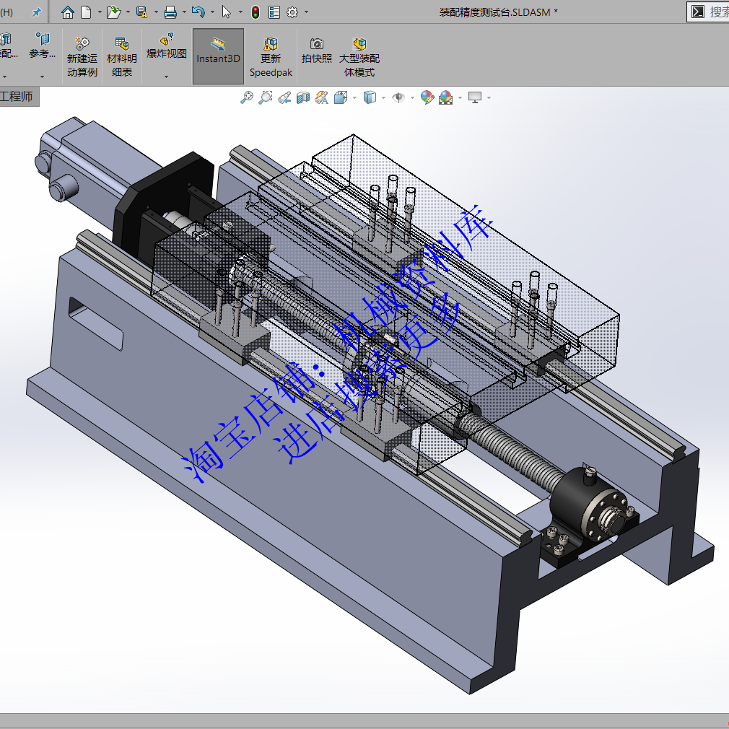Click the command search box
Screen dimensions: 729x729
[x=708, y=12]
